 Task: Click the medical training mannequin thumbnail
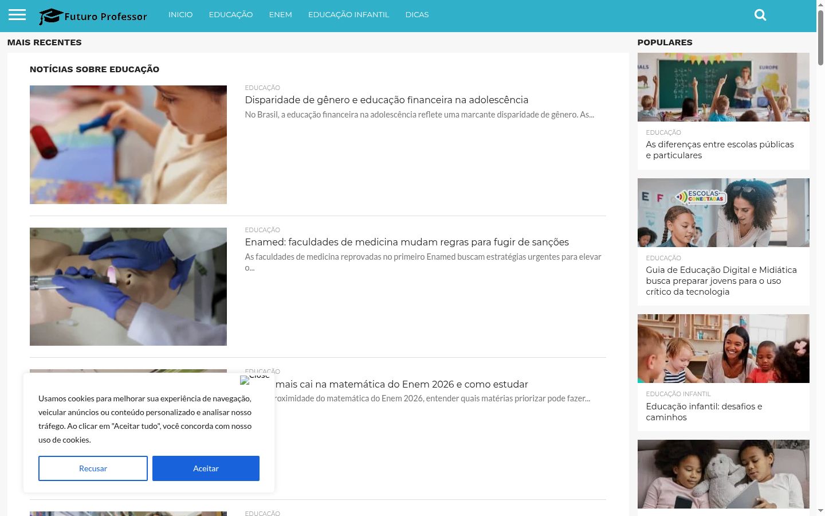coord(128,287)
